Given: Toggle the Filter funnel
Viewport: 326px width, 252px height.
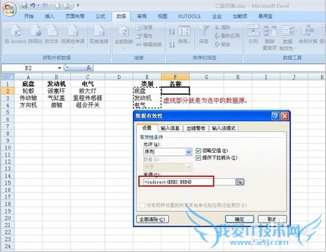Looking at the screenshot, I should pyautogui.click(x=204, y=35).
